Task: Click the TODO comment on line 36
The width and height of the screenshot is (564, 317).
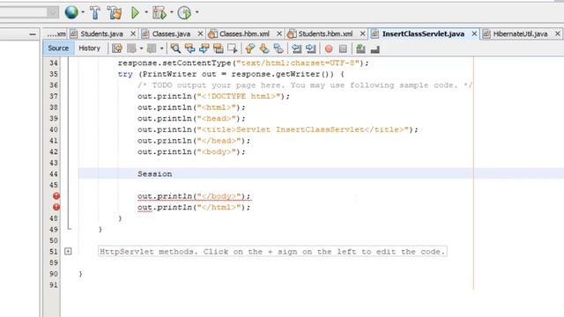Action: click(305, 85)
